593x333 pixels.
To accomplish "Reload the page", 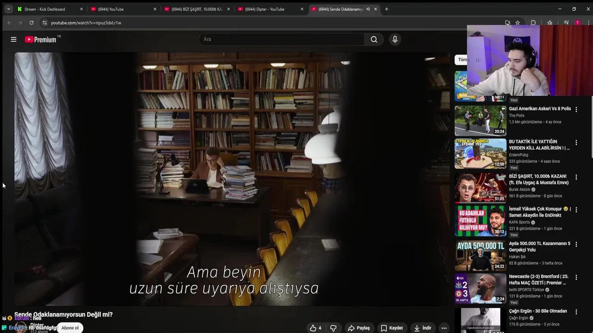I will coord(31,23).
